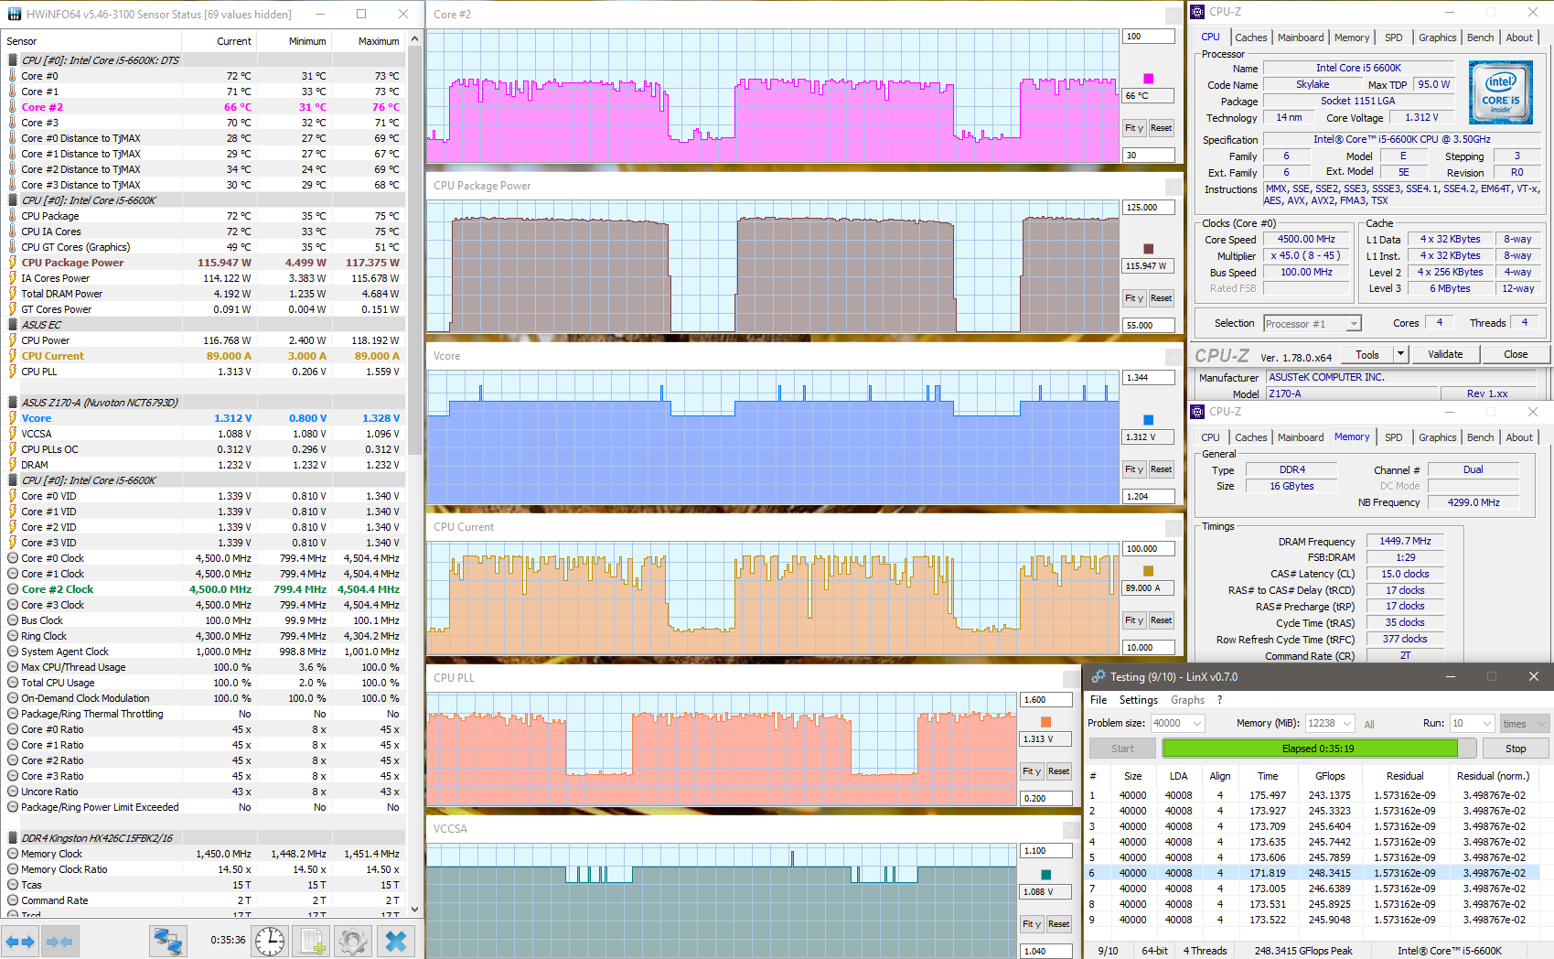Open the Graphs menu in LinX
This screenshot has width=1554, height=959.
click(x=1187, y=700)
